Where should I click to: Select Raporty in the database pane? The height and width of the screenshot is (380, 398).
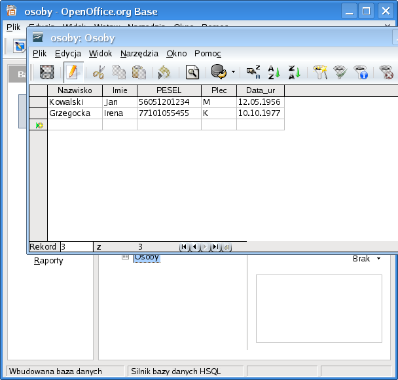[x=48, y=261]
